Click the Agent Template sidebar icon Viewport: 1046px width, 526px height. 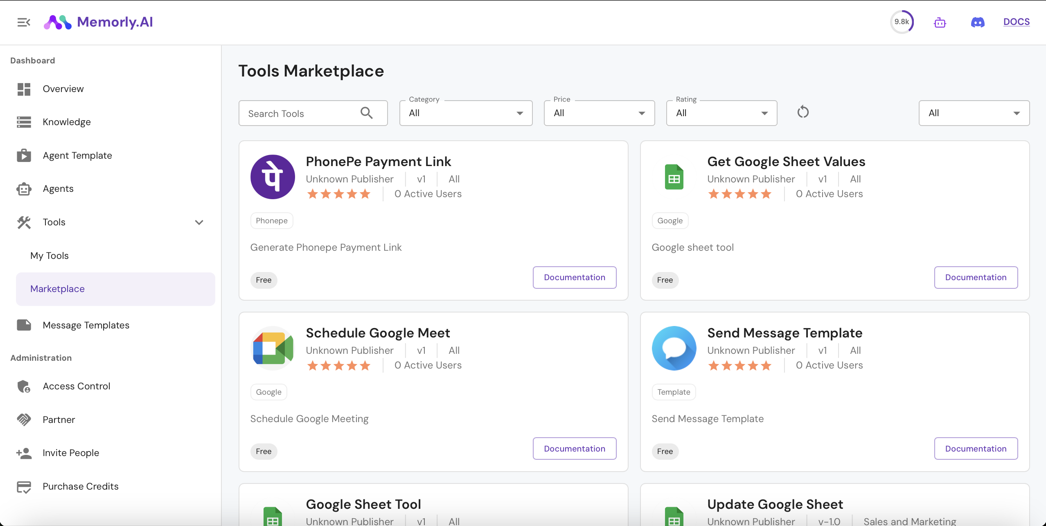(24, 155)
